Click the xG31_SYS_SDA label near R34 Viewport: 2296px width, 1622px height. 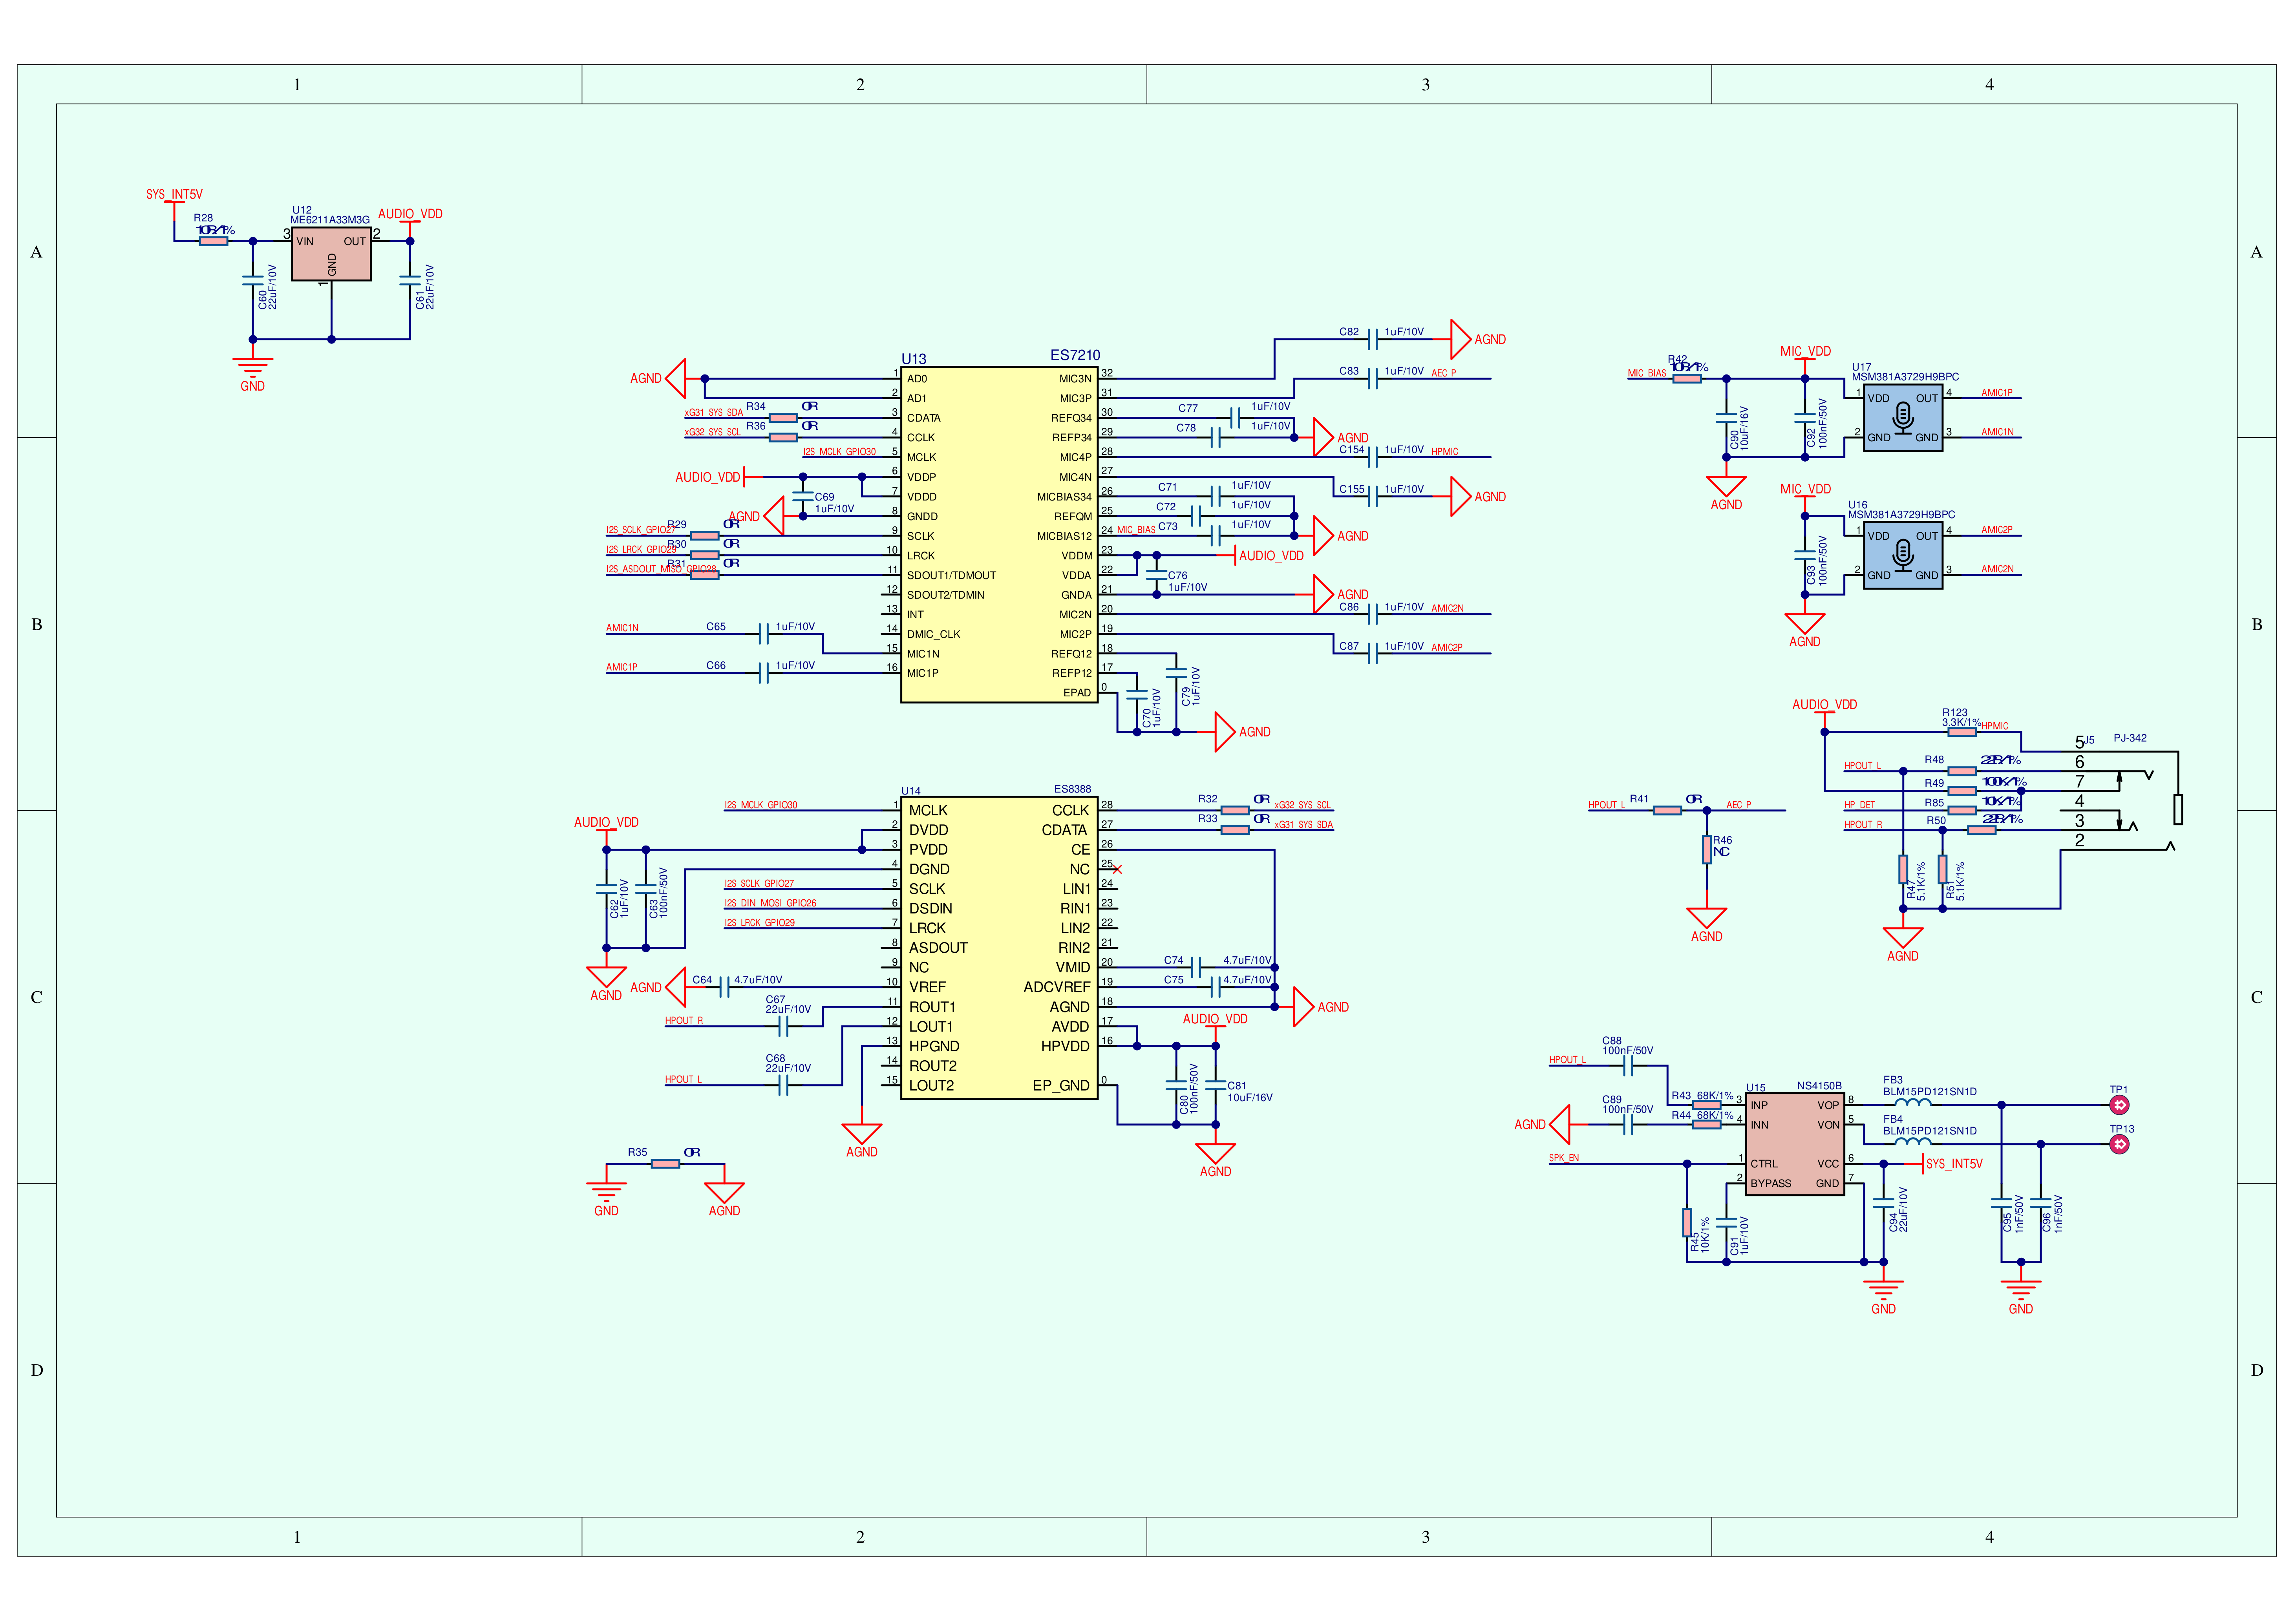click(714, 413)
